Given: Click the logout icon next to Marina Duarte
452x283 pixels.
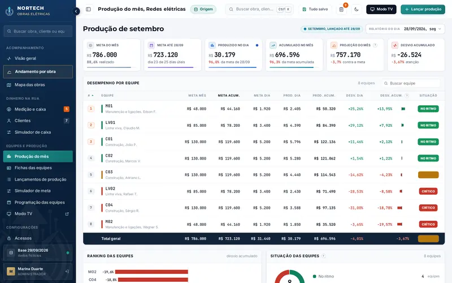Looking at the screenshot, I should tap(67, 272).
